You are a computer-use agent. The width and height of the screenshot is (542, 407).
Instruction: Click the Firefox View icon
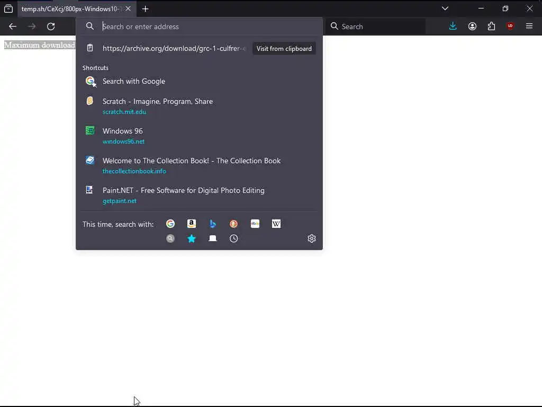tap(8, 9)
